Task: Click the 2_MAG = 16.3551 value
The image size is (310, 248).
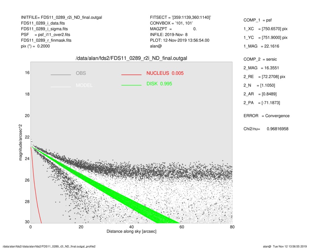Action: tap(261, 68)
